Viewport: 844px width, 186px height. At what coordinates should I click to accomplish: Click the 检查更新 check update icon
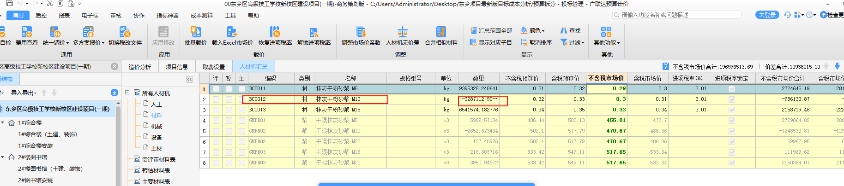pos(823,15)
